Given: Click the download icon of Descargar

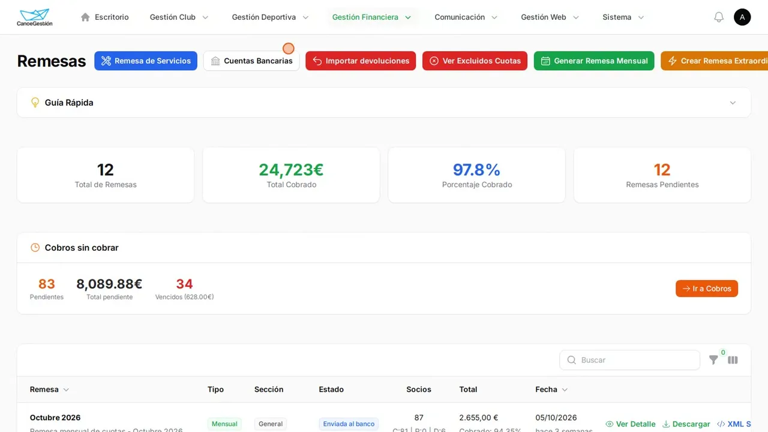Looking at the screenshot, I should click(x=666, y=424).
